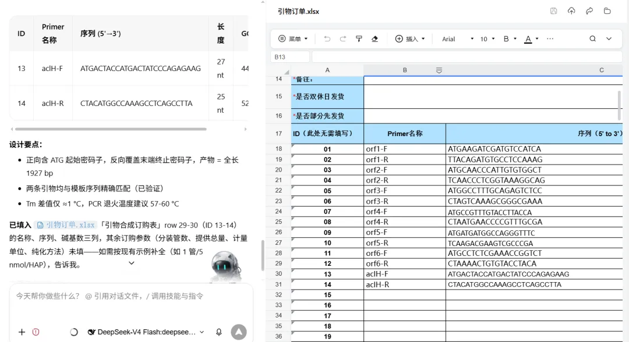Image resolution: width=629 pixels, height=342 pixels.
Task: Save the file with floppy disk icon
Action: click(554, 11)
